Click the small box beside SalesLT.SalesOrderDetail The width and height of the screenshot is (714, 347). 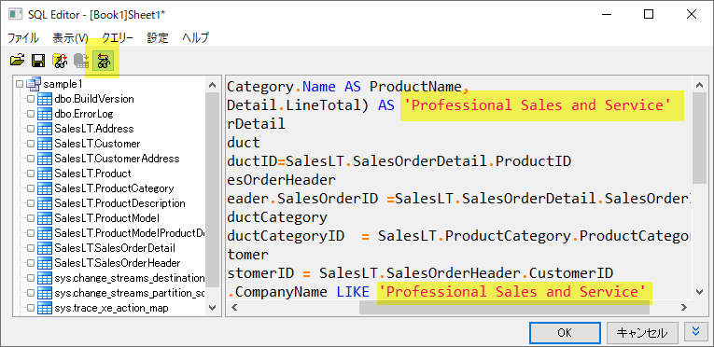coord(31,248)
